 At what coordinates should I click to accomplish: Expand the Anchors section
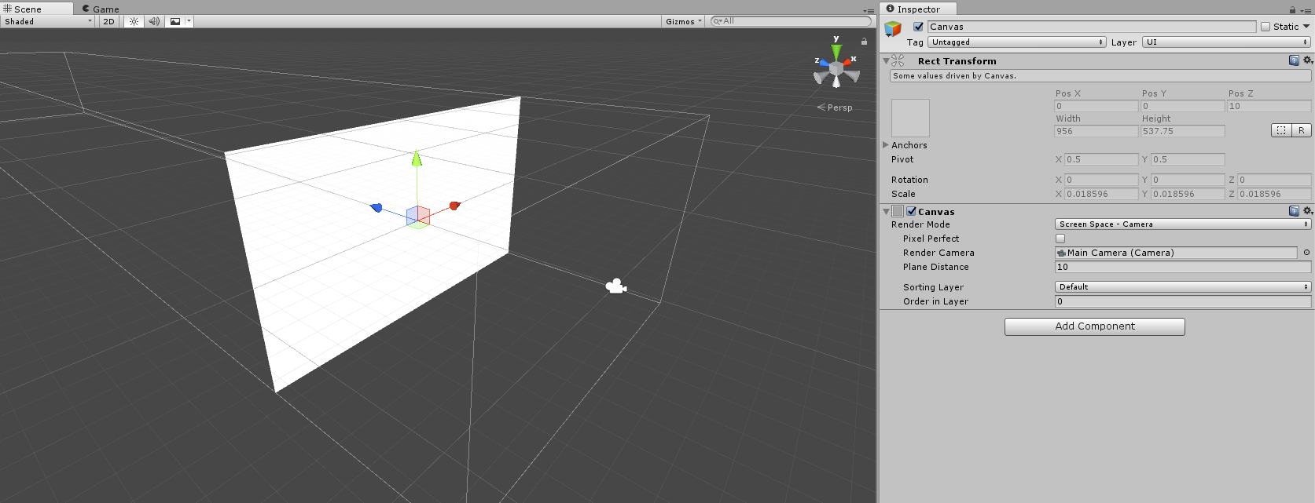(886, 145)
